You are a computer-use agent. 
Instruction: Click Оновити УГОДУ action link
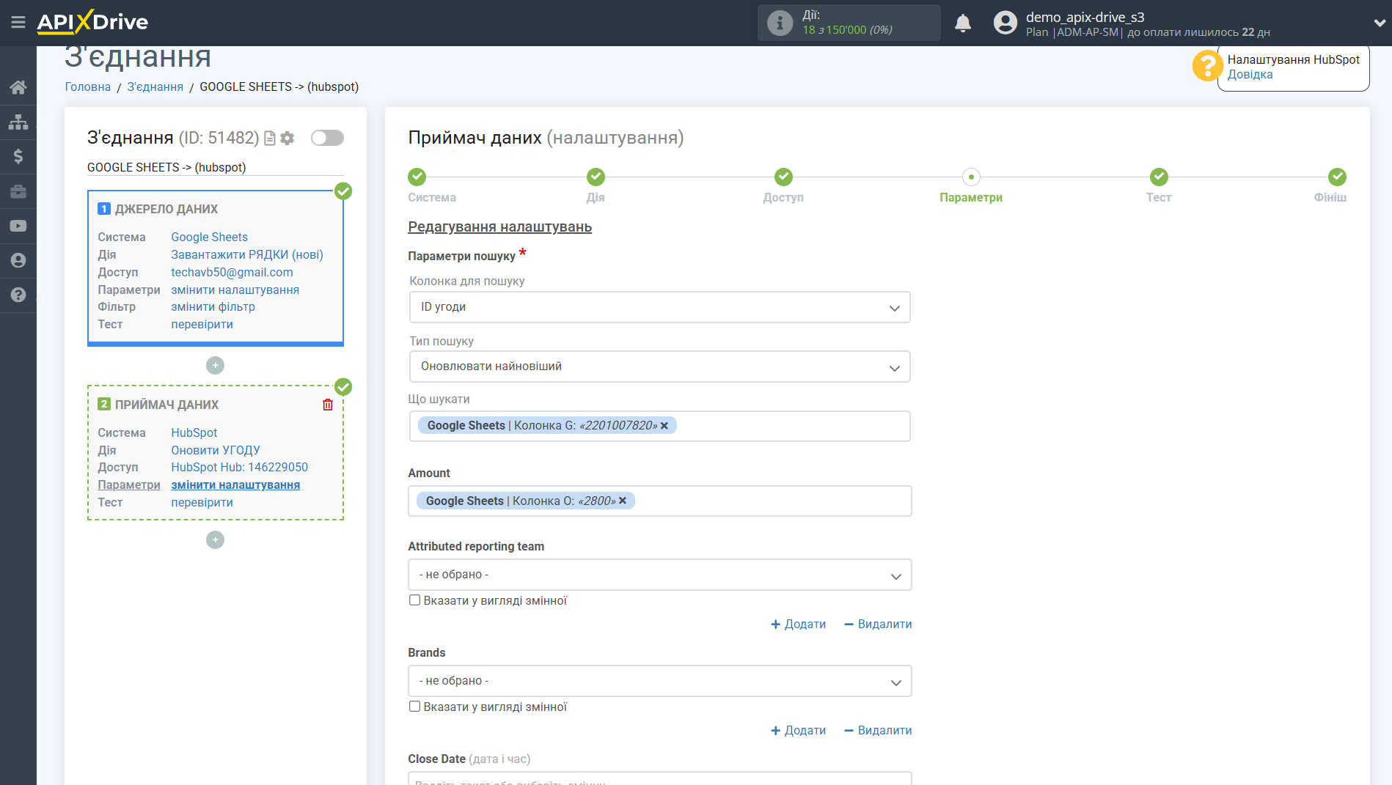[216, 450]
